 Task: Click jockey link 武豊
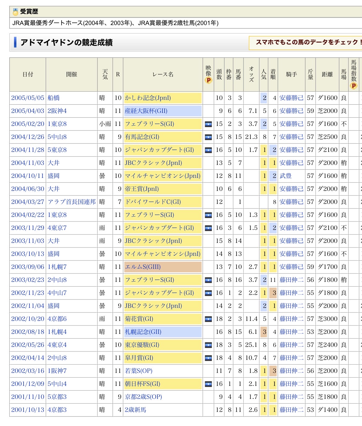click(285, 176)
